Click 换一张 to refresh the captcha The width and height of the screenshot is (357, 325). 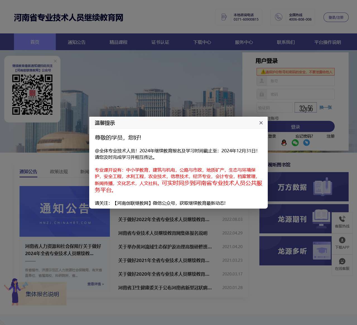tap(325, 107)
